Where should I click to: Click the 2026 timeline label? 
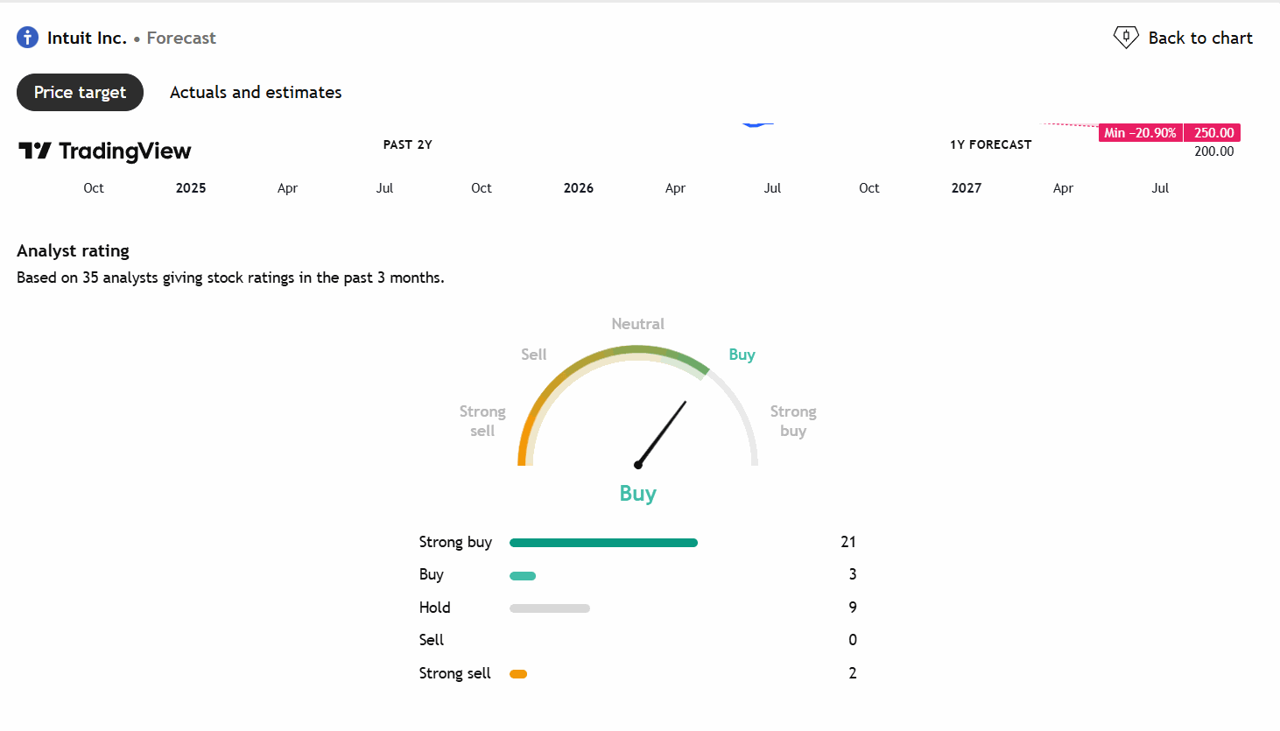click(579, 188)
